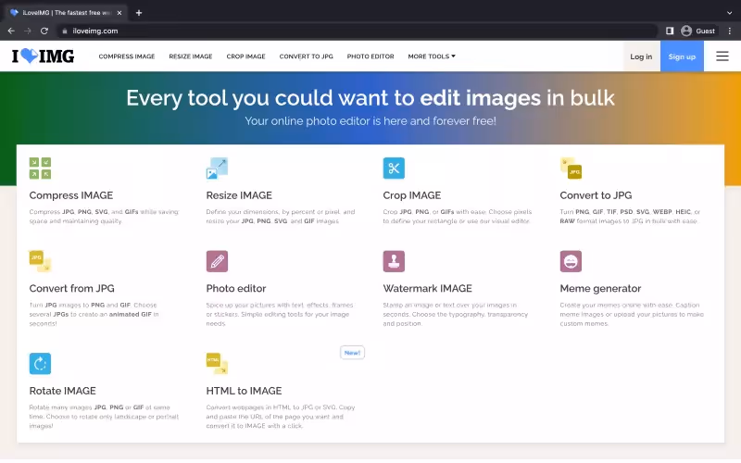741x463 pixels.
Task: Click the Watermark IMAGE title link
Action: click(x=428, y=288)
